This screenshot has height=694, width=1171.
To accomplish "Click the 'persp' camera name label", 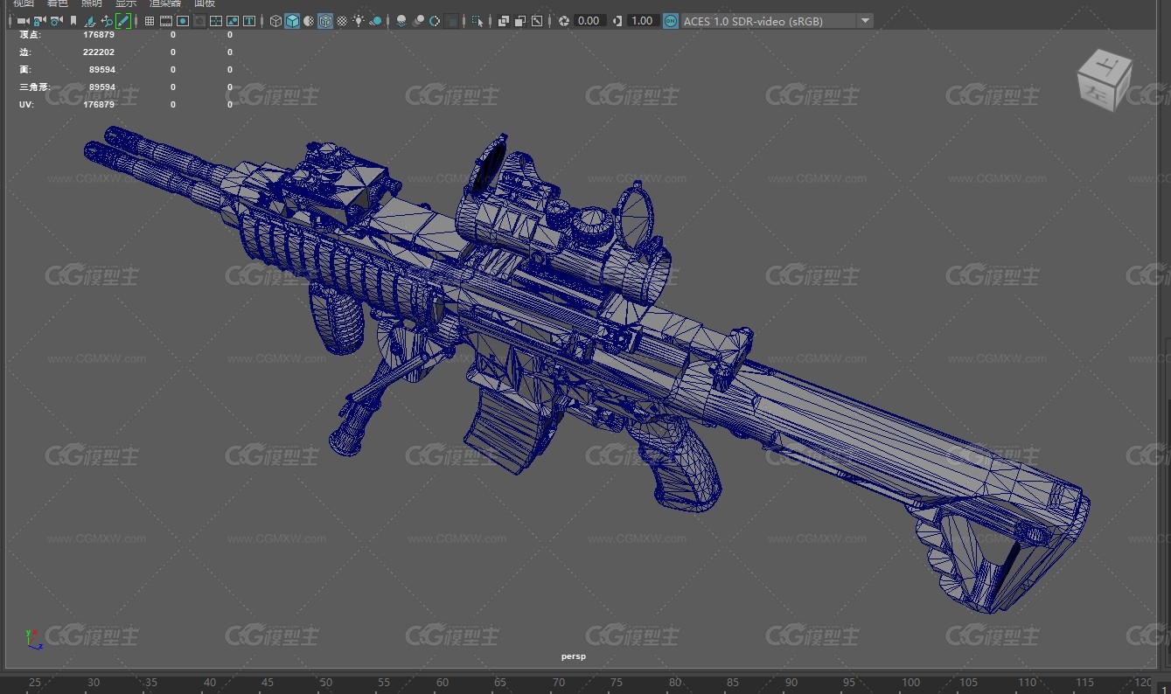I will point(574,656).
